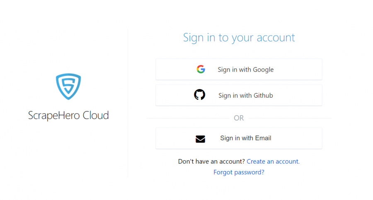This screenshot has height=200, width=373.
Task: Click the horizontal line right of OR
Action: 290,118
